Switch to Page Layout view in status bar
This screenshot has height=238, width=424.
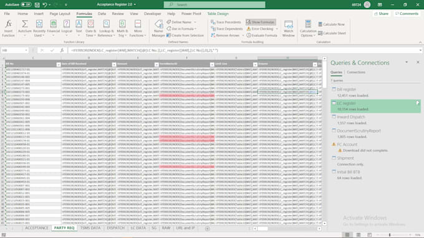click(359, 235)
